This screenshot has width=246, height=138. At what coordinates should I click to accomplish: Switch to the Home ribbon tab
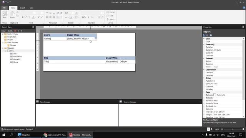13,8
